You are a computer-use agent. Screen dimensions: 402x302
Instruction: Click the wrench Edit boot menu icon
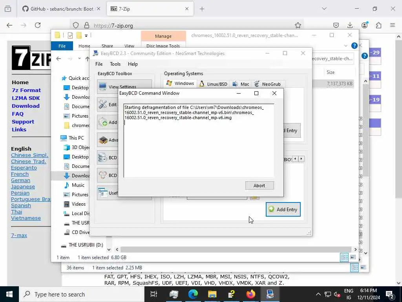(x=103, y=104)
